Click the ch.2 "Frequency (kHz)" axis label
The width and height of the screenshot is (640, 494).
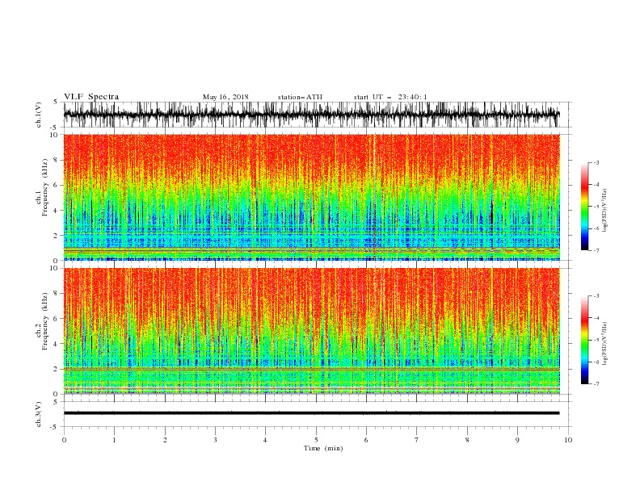tap(45, 321)
